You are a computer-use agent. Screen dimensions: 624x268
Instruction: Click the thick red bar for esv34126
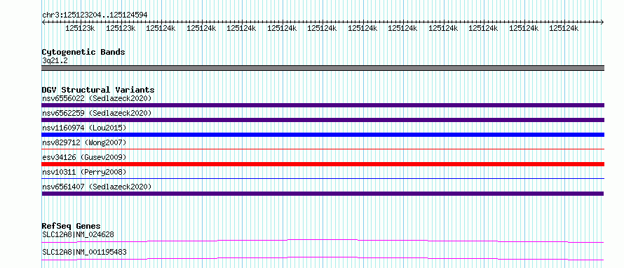click(x=323, y=164)
